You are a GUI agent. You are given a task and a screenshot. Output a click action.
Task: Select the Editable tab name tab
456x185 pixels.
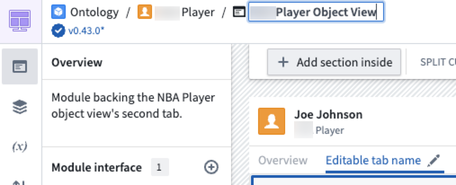[373, 161]
